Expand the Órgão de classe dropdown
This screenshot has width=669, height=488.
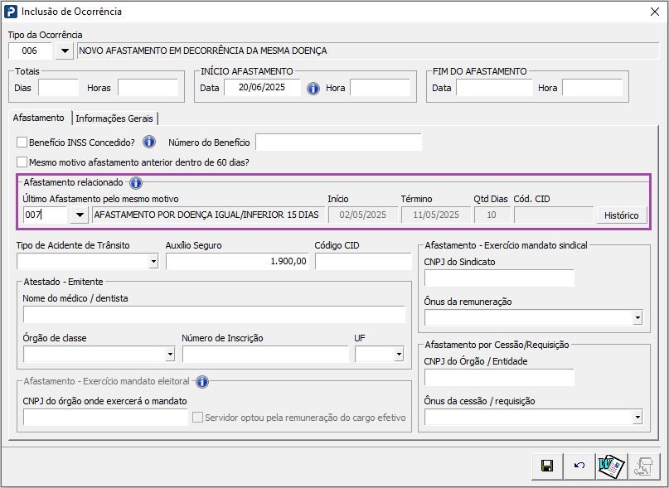point(170,355)
